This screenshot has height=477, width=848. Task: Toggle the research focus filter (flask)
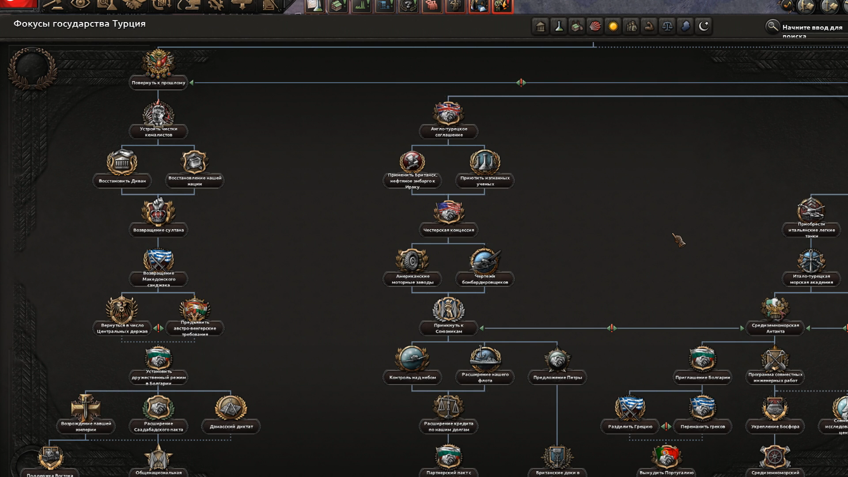pos(559,26)
